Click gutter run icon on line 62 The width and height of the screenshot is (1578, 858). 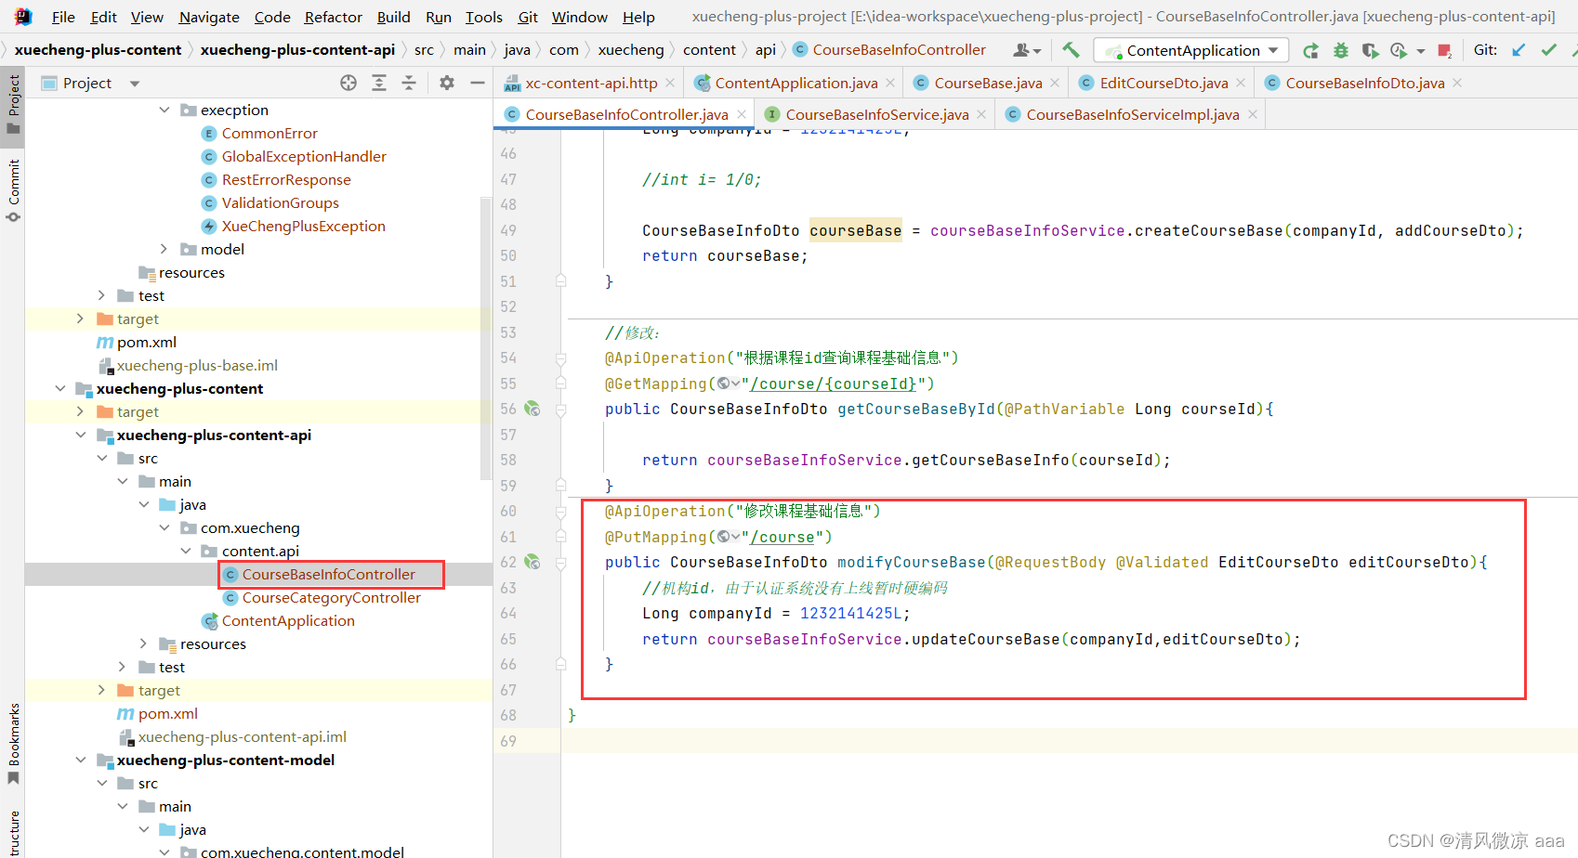(x=533, y=562)
